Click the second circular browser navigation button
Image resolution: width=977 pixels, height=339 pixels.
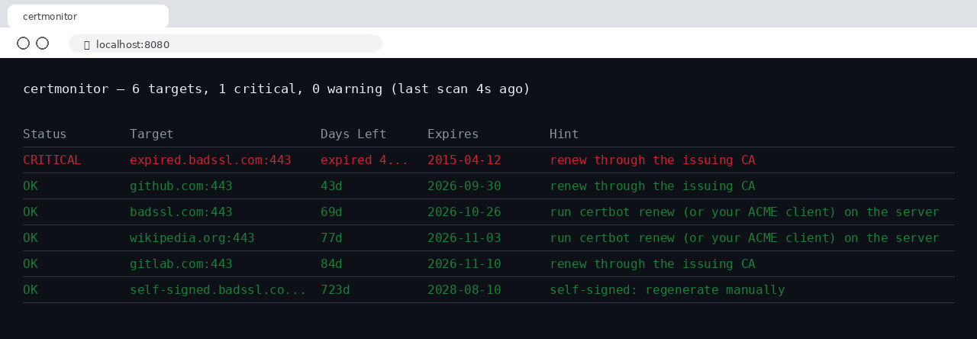click(42, 44)
